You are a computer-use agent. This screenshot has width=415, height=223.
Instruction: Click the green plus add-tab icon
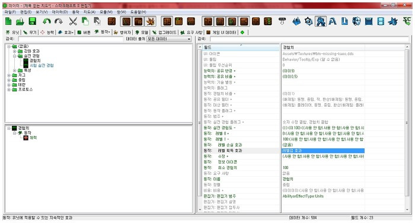click(242, 32)
